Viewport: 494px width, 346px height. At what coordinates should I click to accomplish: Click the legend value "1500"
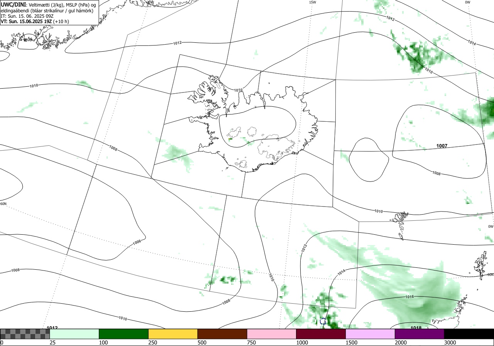point(352,343)
